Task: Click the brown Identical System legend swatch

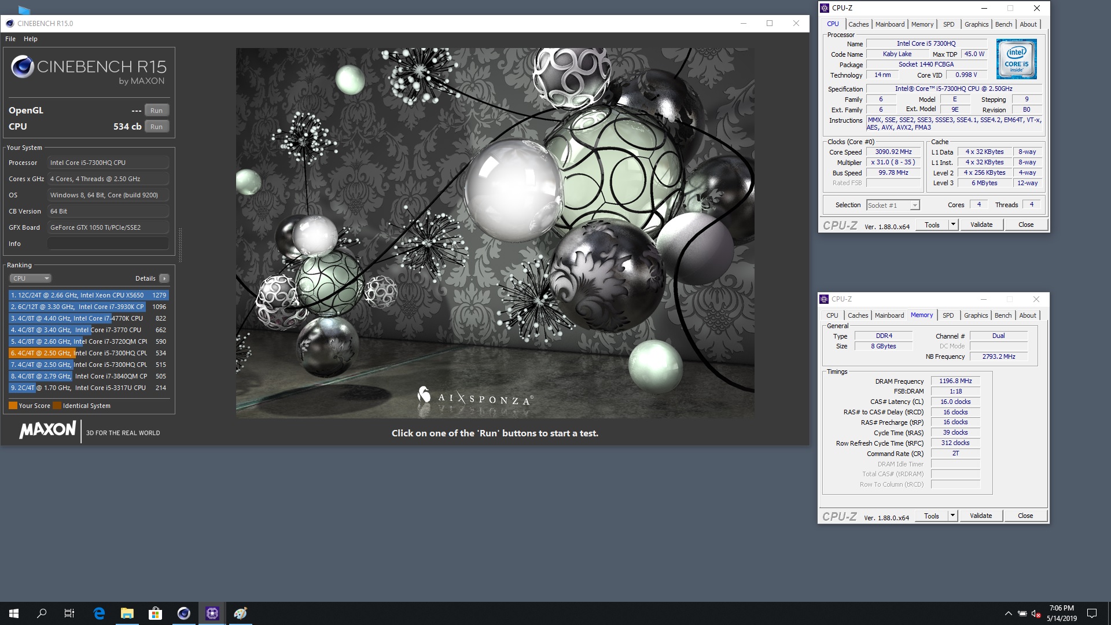Action: 57,406
